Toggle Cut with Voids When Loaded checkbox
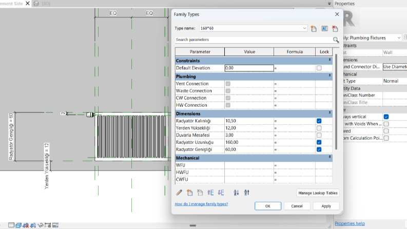The height and width of the screenshot is (229, 407). coord(386,124)
